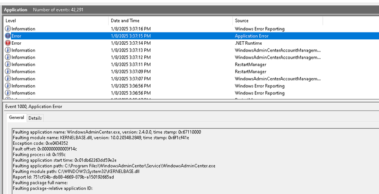Viewport: 379px width, 194px height.
Task: Click the 'Exception code: 0xe0434352' line
Action: [x=40, y=143]
